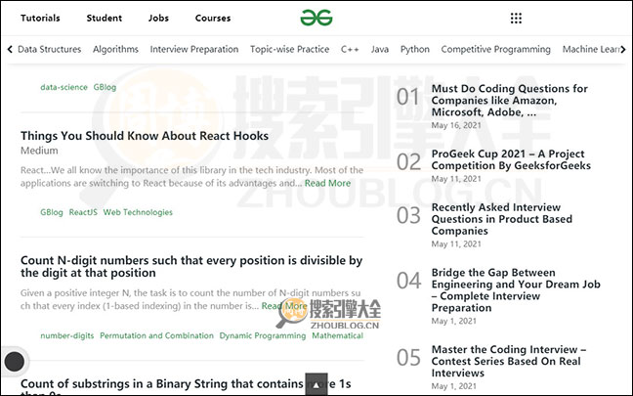Open Recently Asked Interview Questions article

coord(502,219)
